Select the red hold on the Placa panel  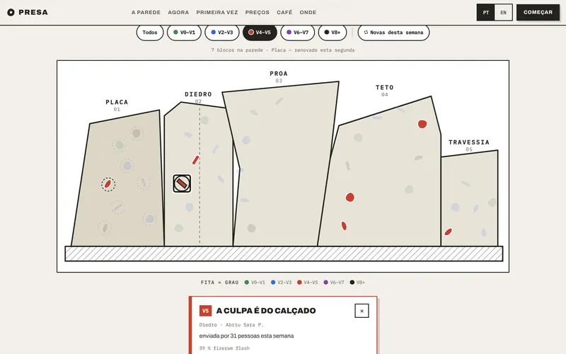[x=108, y=184]
